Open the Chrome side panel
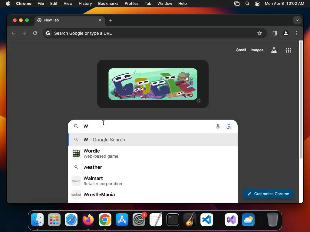The height and width of the screenshot is (232, 310). (x=275, y=33)
